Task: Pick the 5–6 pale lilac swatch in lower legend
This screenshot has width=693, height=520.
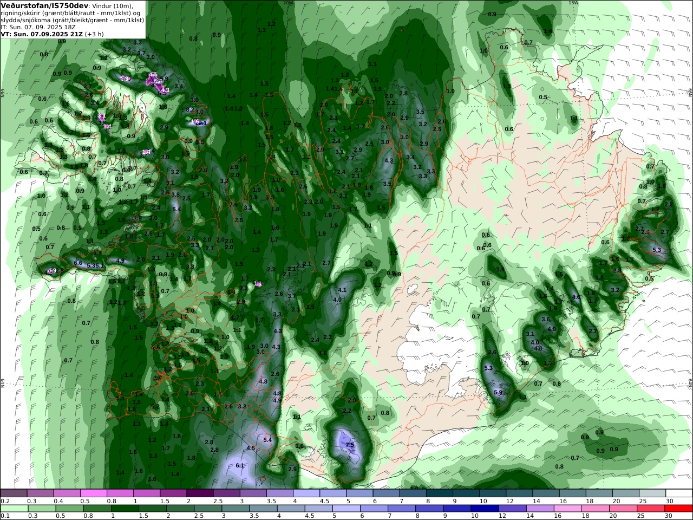Action: tap(346, 509)
